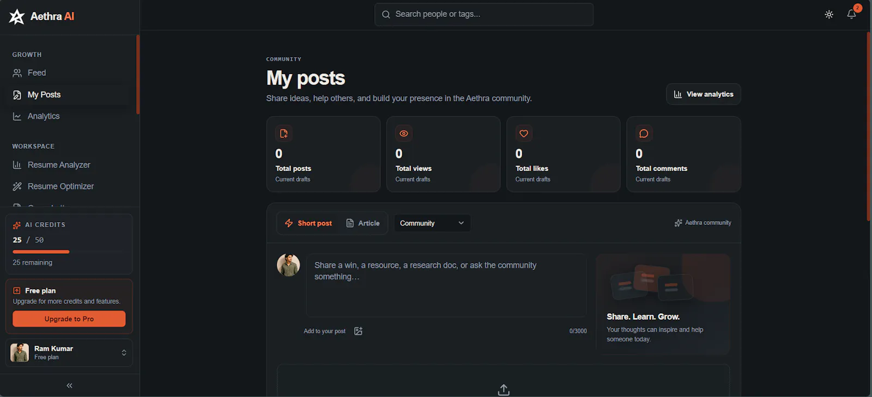Click the Upgrade to Pro button
Image resolution: width=872 pixels, height=397 pixels.
click(x=69, y=319)
